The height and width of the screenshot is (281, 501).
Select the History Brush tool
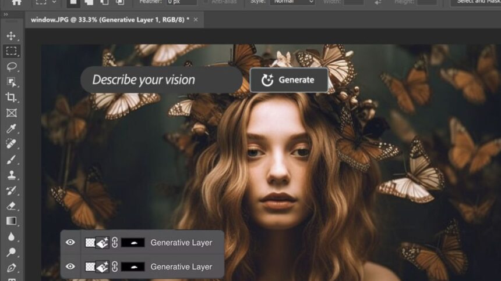[x=11, y=190]
